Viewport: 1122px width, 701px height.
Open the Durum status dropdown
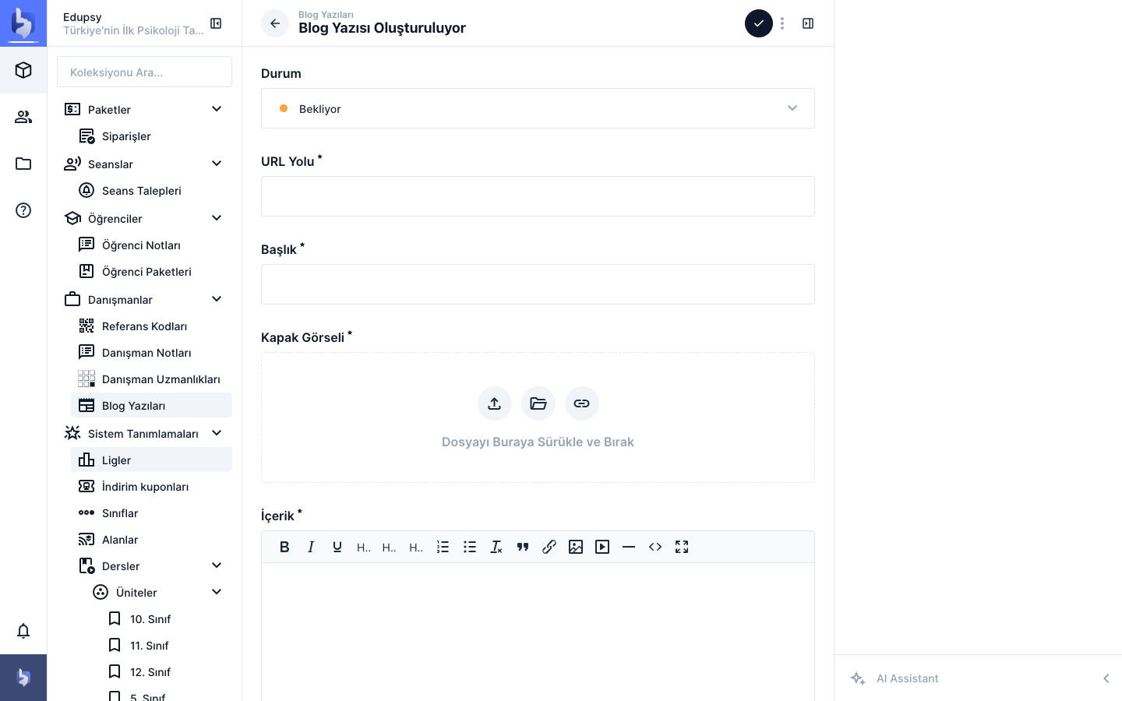coord(538,108)
